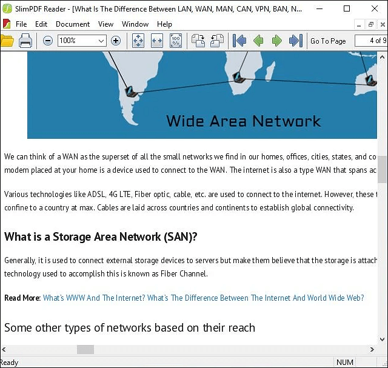Click paragraph starting We can think of a WAN
388x368 pixels.
(x=190, y=163)
